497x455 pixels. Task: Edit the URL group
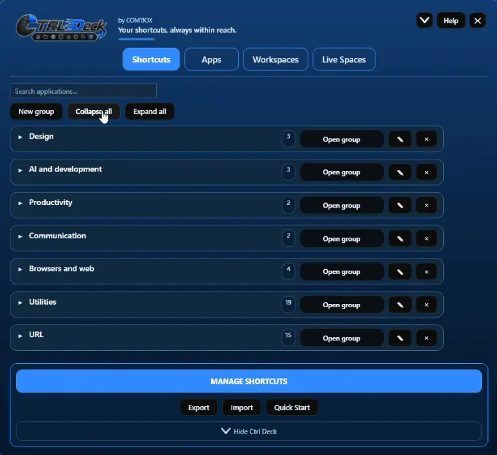coord(400,338)
